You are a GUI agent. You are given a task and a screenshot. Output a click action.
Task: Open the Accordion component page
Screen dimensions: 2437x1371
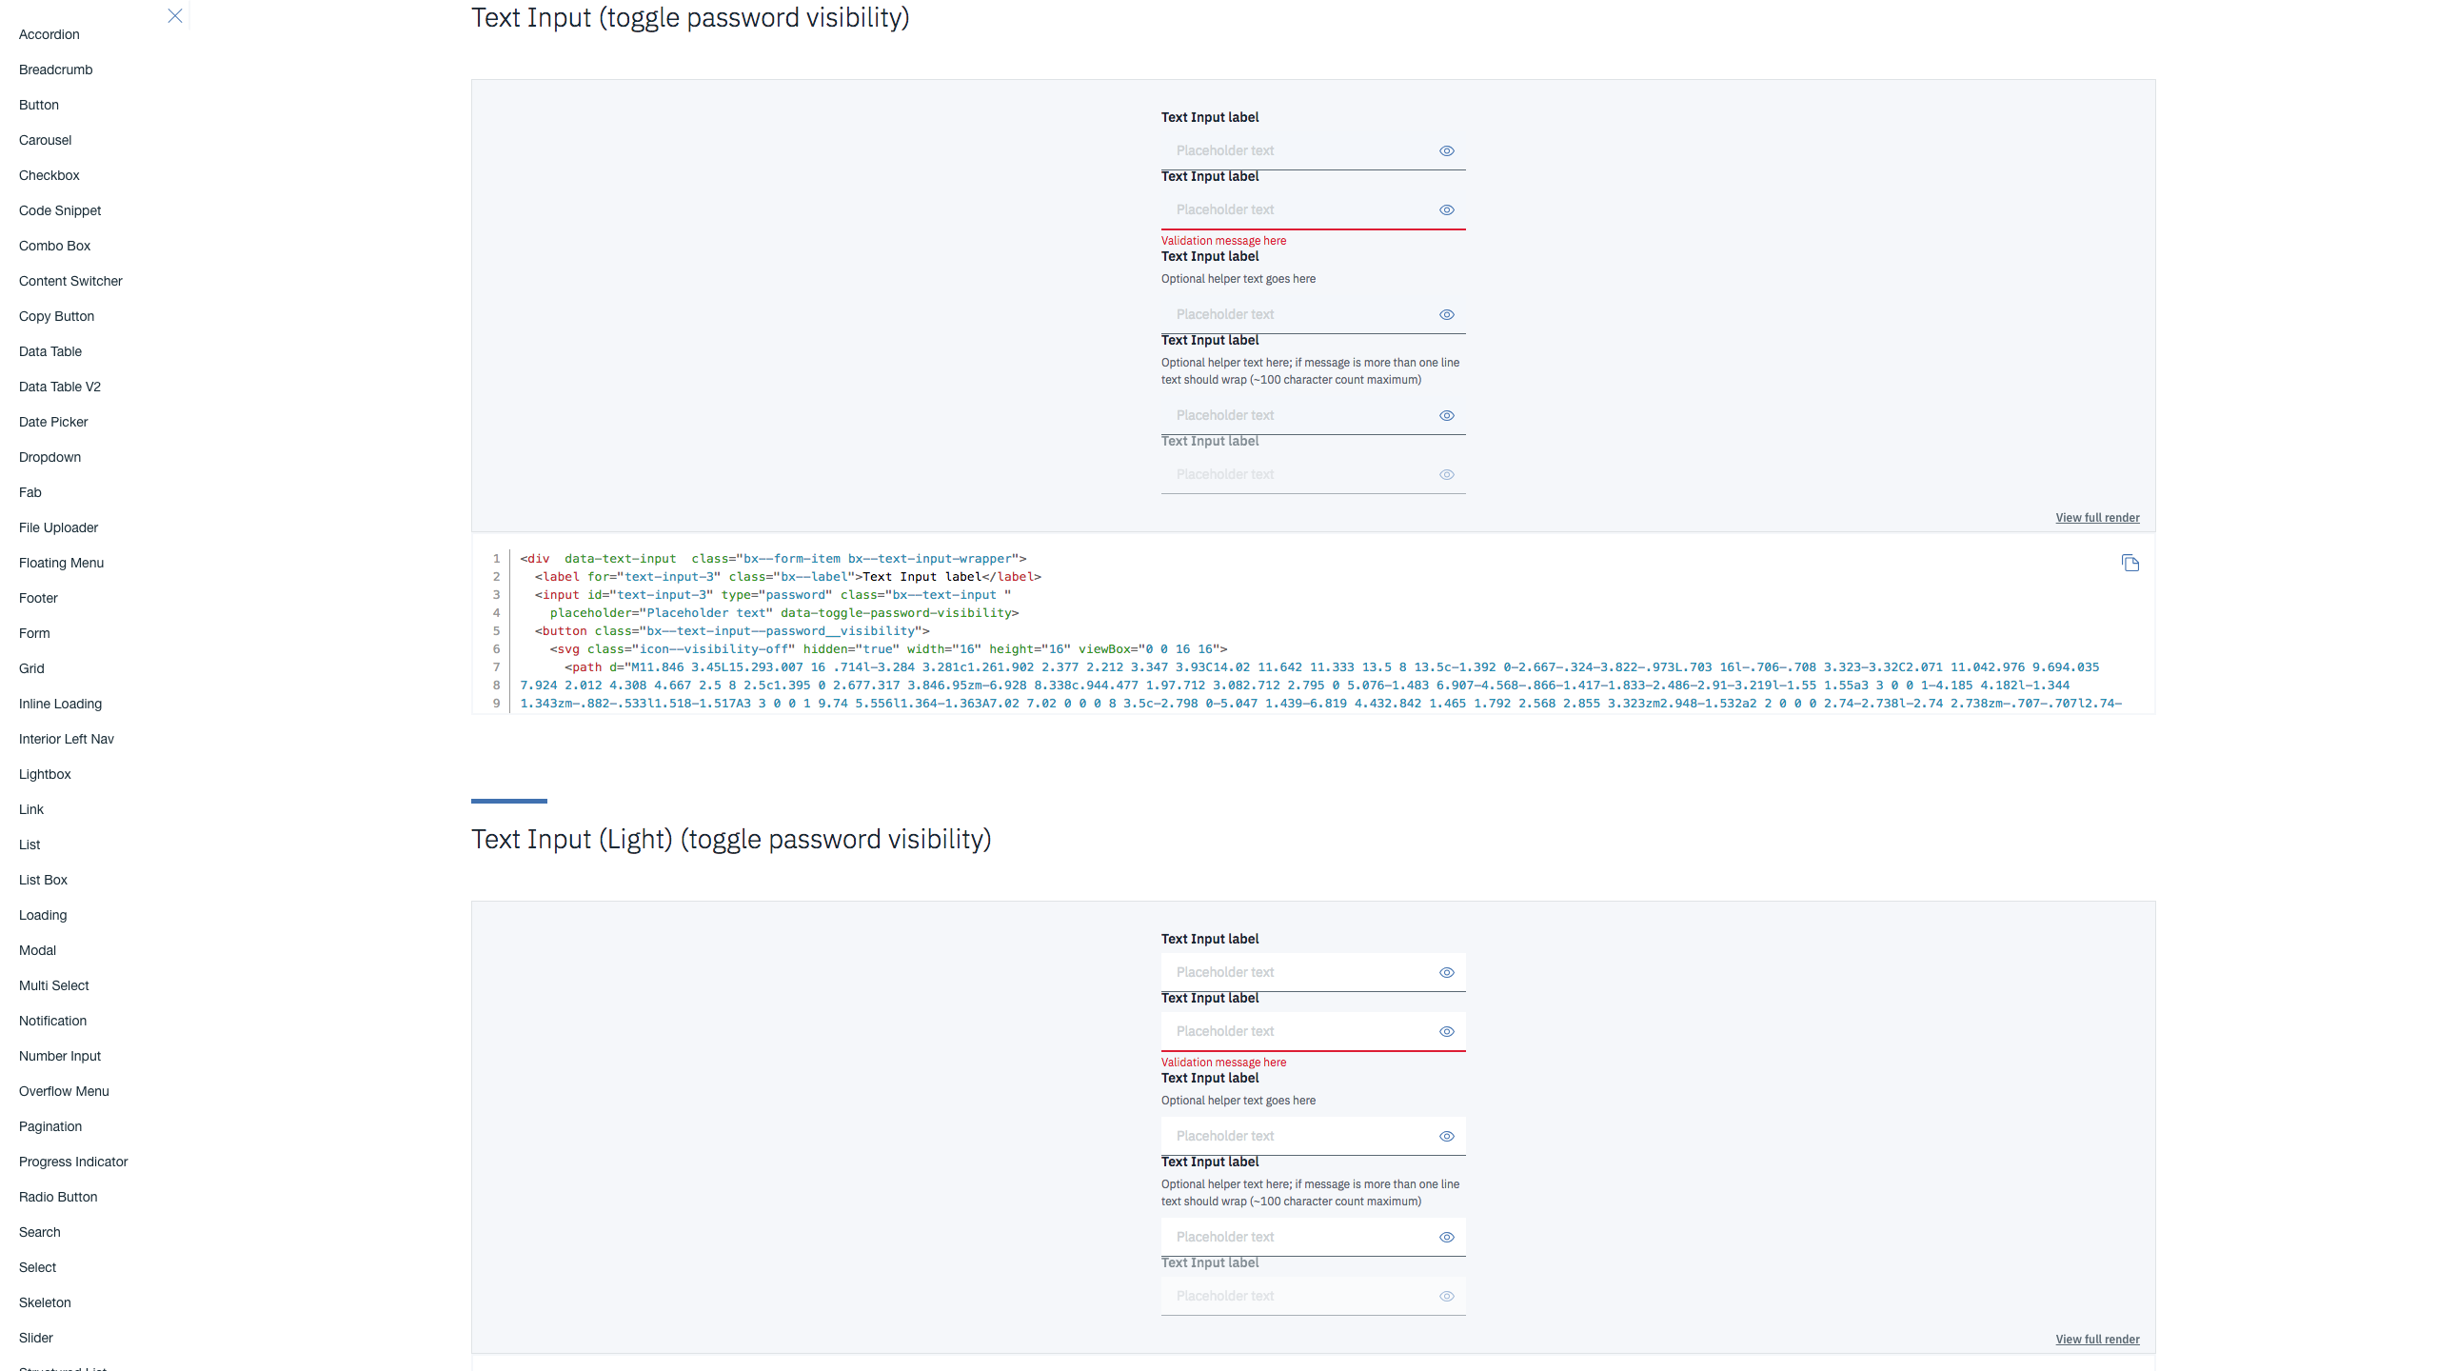tap(48, 34)
